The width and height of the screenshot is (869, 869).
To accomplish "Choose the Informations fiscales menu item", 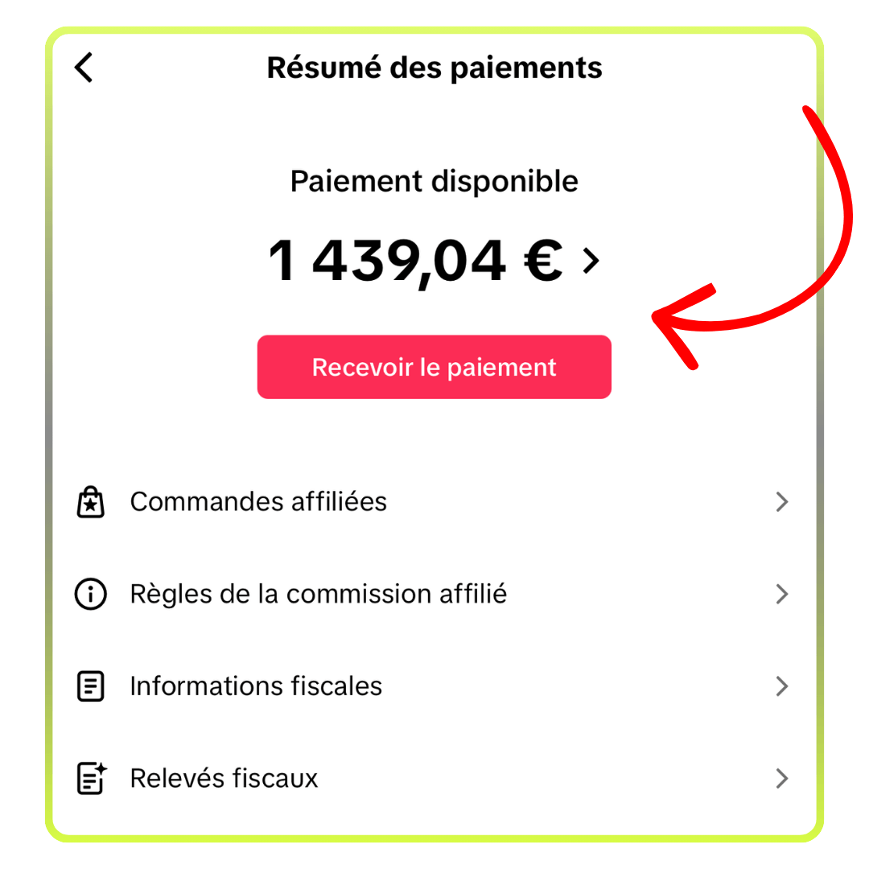I will coord(256,686).
